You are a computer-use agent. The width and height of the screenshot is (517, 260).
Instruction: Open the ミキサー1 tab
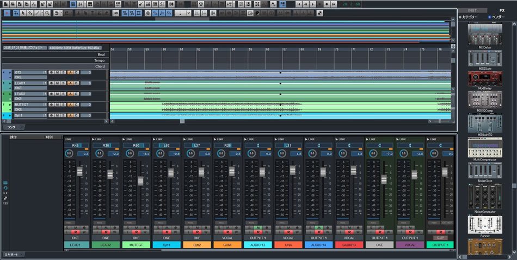11,255
